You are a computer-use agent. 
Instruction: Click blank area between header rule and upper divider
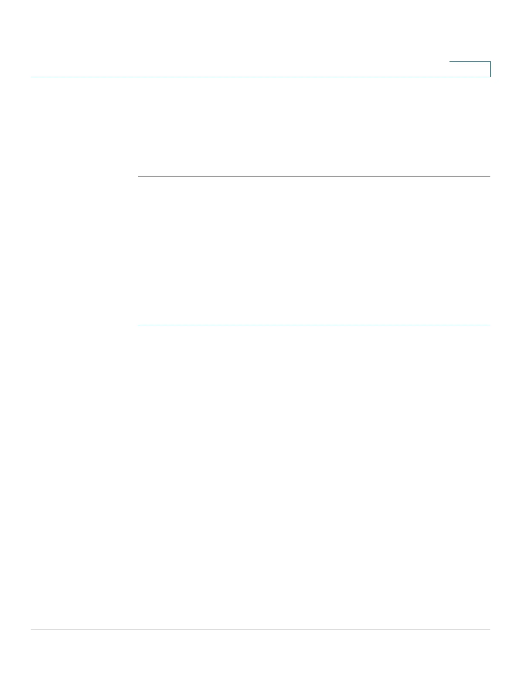pos(314,127)
